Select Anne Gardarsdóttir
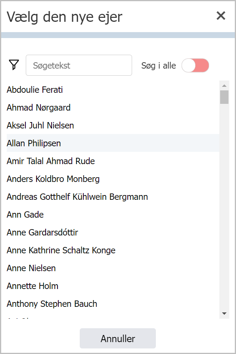The width and height of the screenshot is (236, 354). coord(113,232)
